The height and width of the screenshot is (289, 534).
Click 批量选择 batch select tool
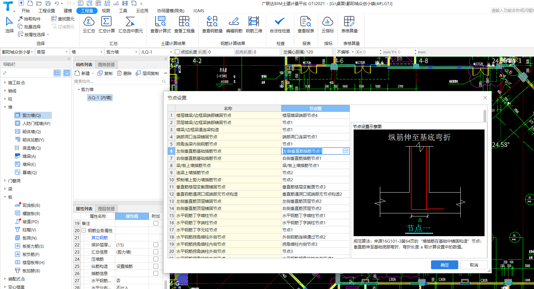[29, 27]
